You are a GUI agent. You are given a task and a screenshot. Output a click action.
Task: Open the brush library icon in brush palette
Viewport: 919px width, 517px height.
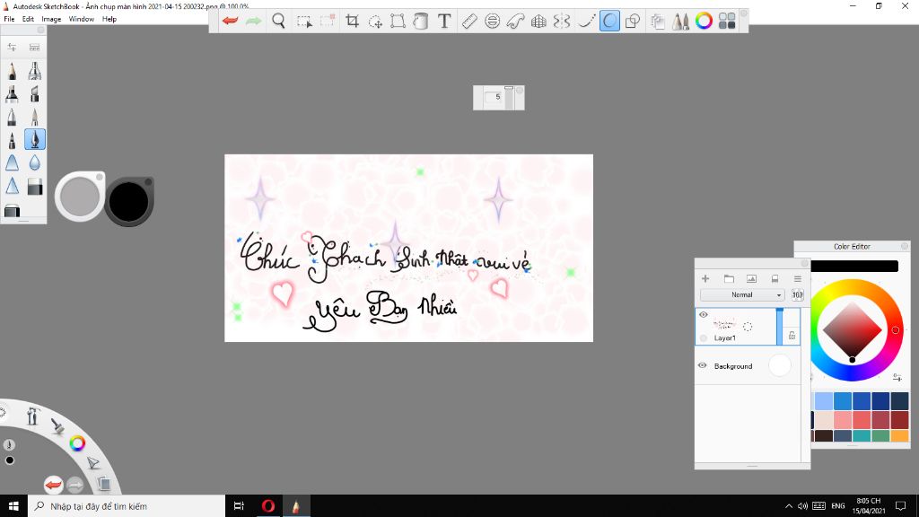pos(35,47)
